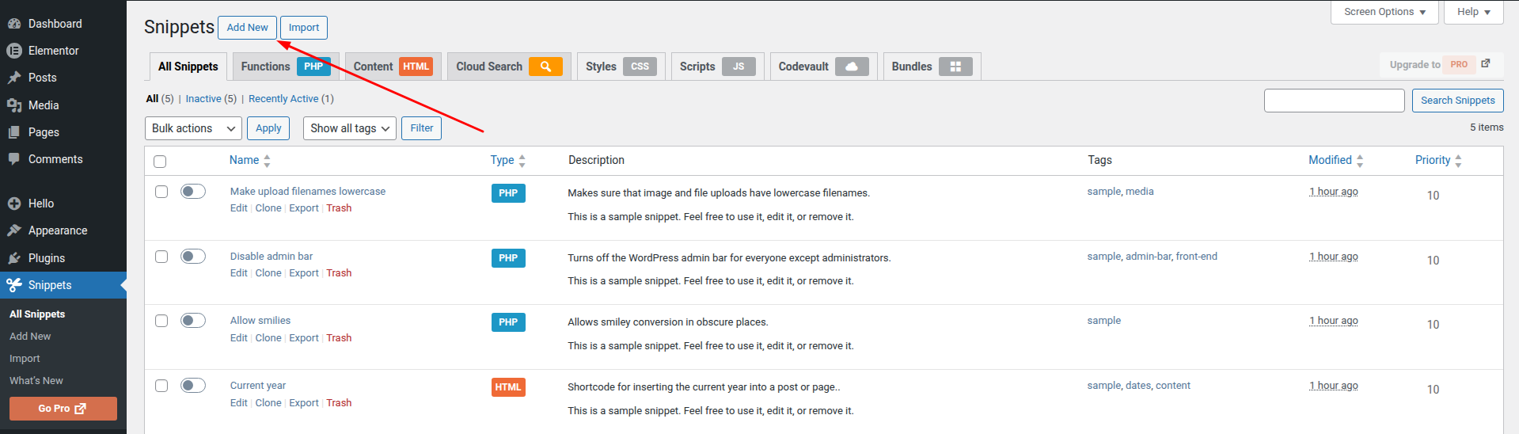1519x434 pixels.
Task: Click HTML type badge for Current year
Action: tap(508, 387)
